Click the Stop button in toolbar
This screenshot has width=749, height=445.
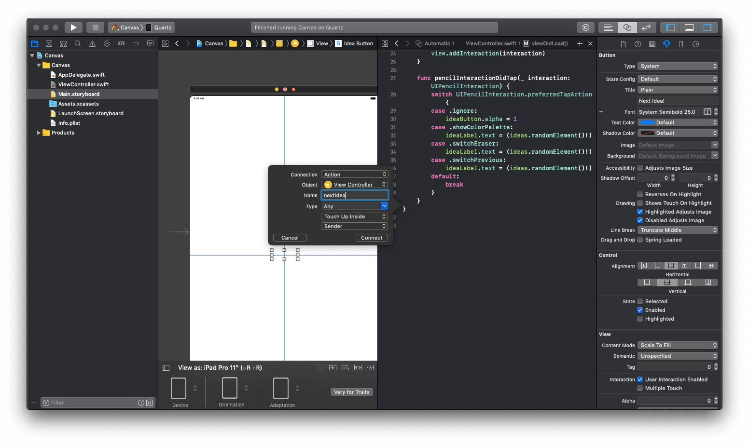point(96,27)
